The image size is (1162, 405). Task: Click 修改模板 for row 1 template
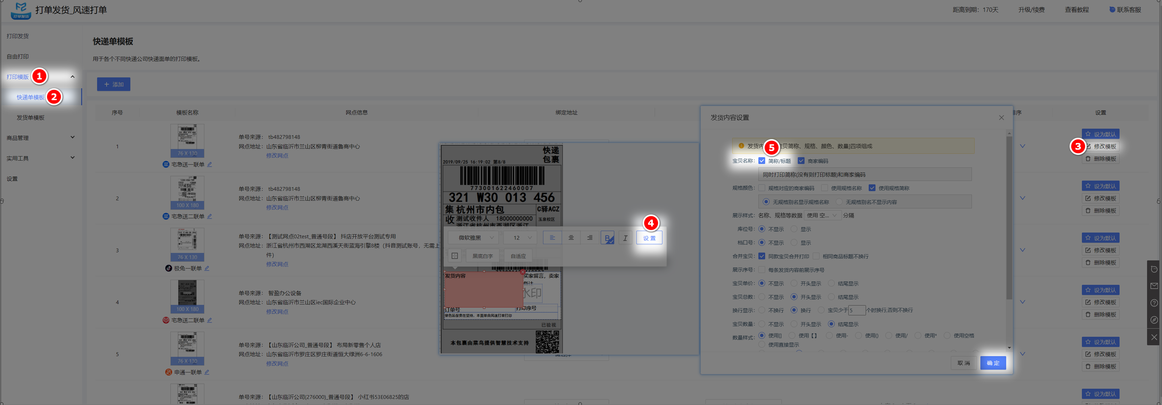tap(1100, 146)
